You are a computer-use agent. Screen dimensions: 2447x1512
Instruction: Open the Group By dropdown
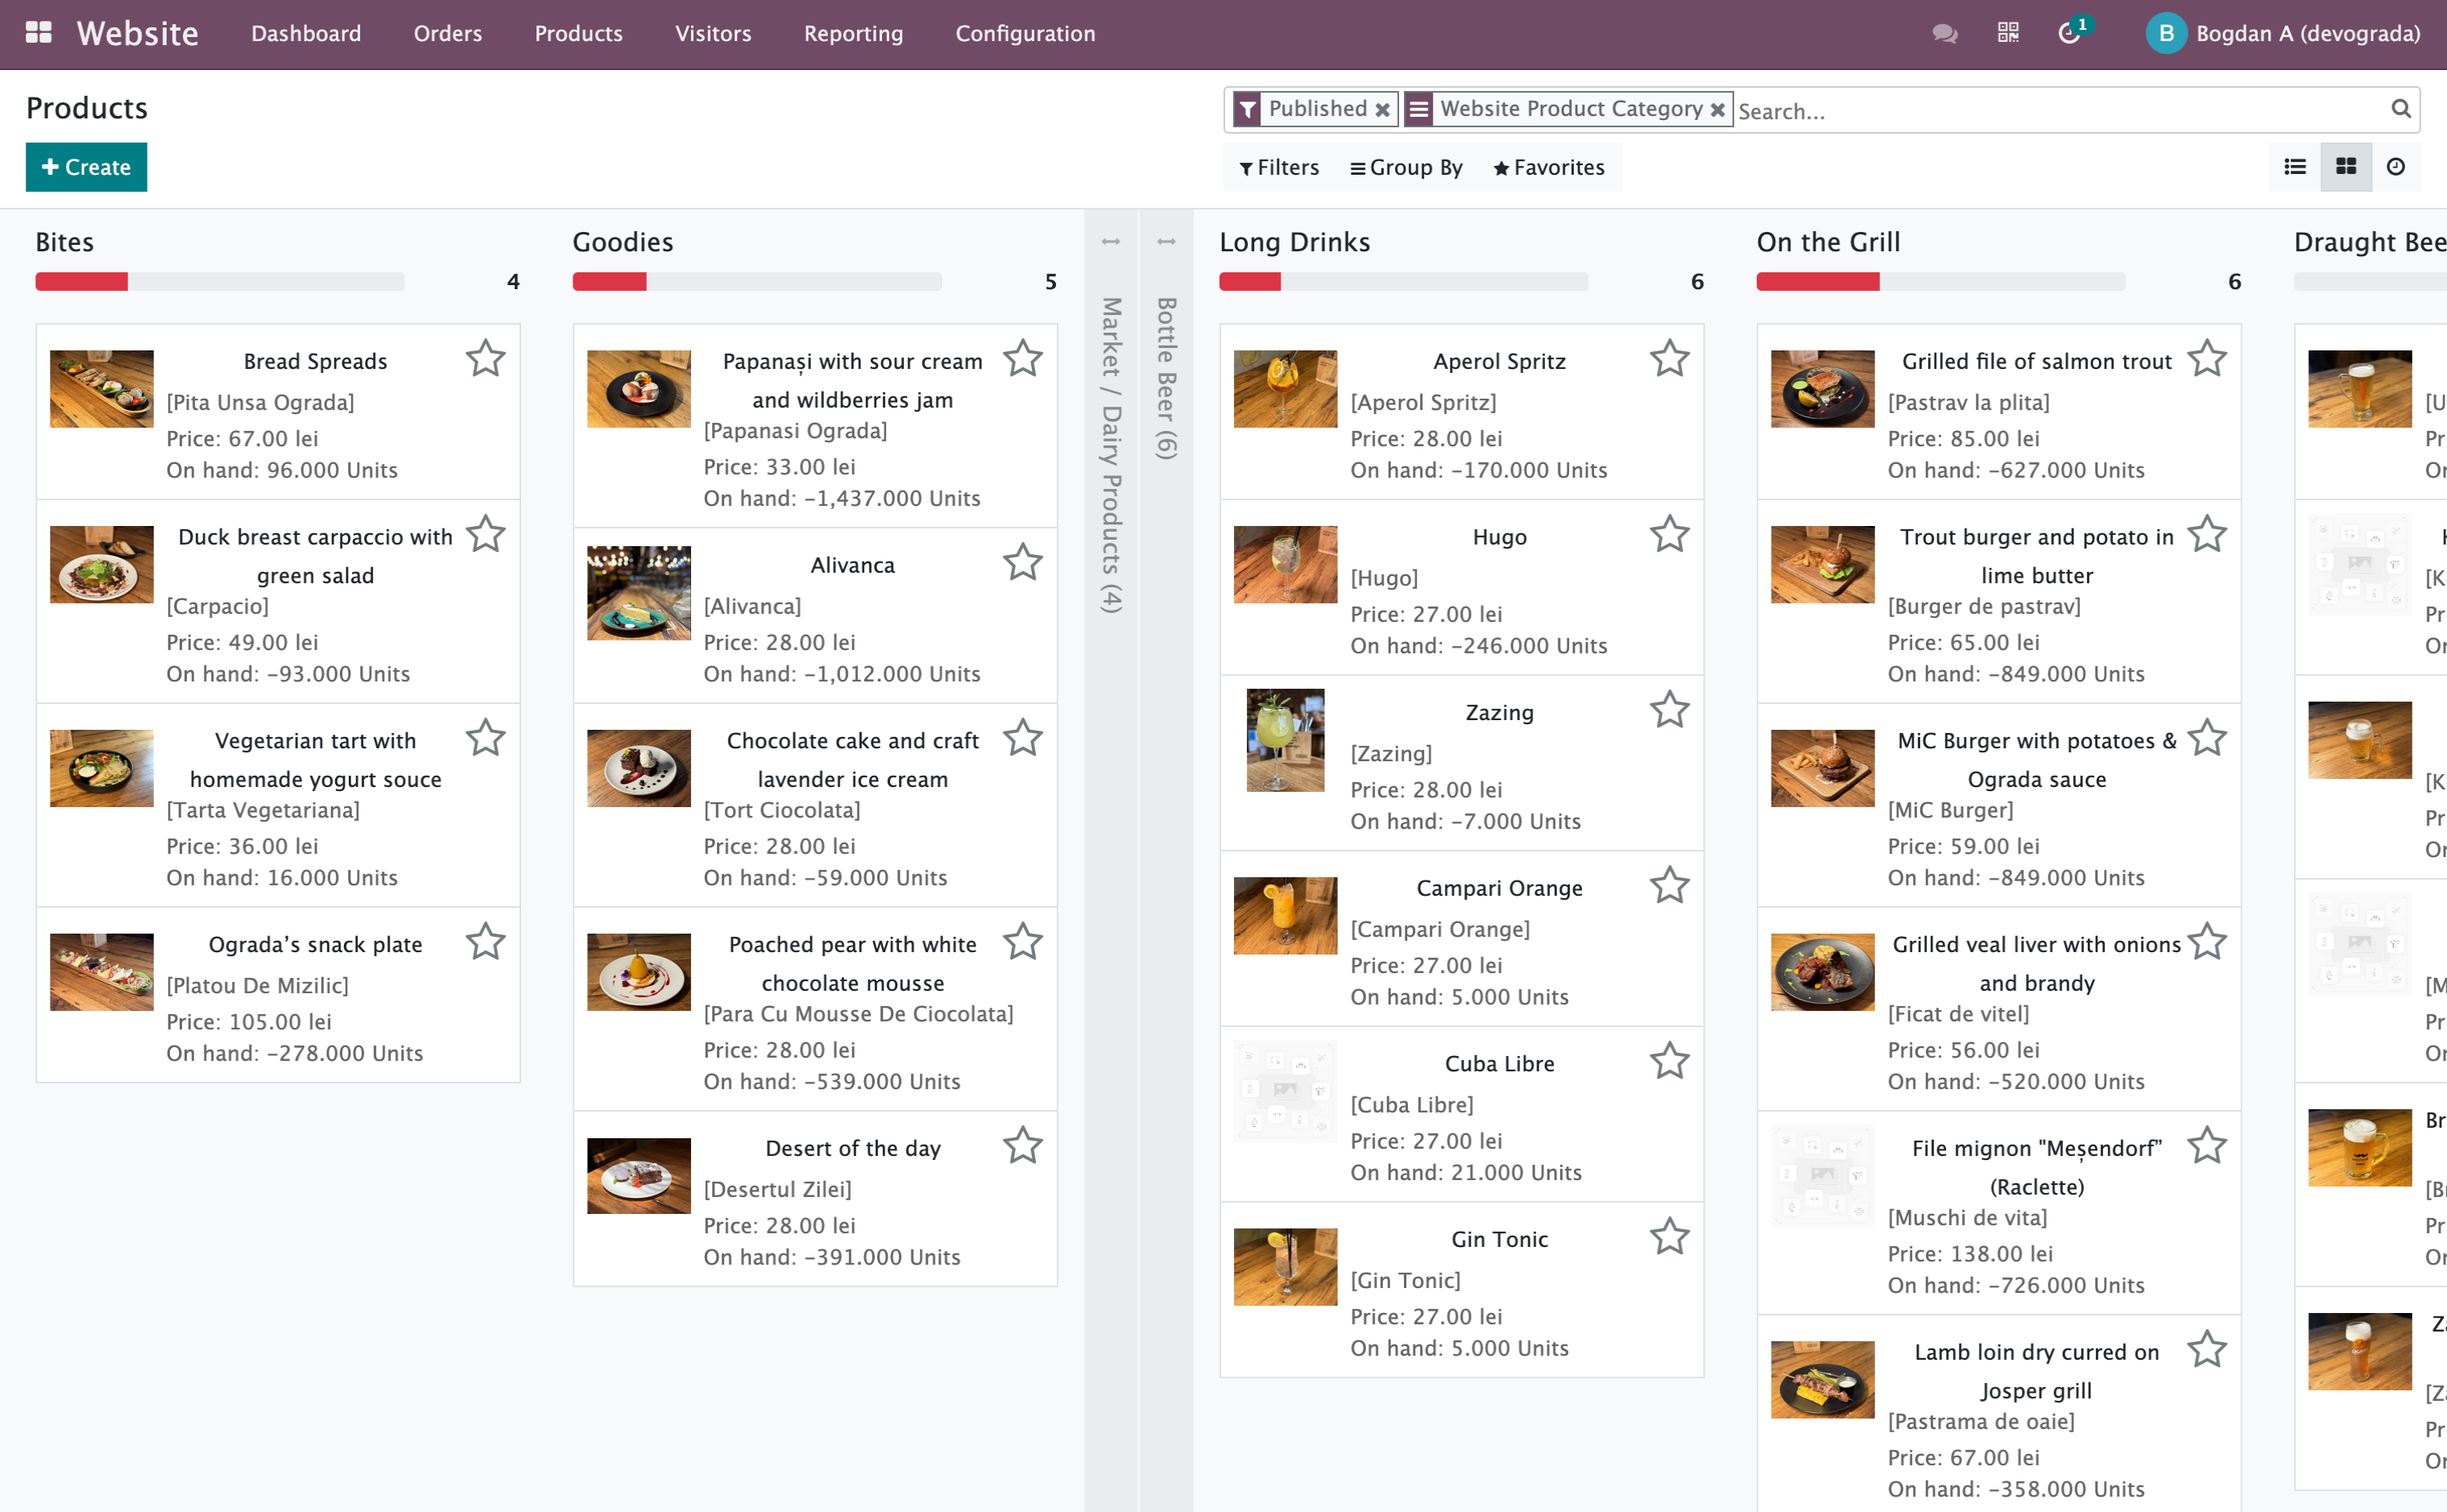[x=1406, y=167]
